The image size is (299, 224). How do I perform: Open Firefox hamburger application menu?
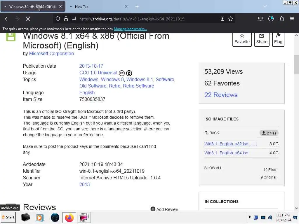point(292,19)
